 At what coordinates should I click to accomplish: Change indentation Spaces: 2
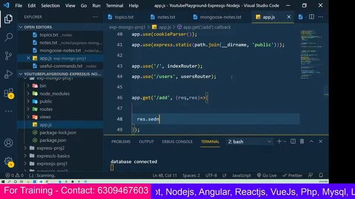tap(191, 175)
